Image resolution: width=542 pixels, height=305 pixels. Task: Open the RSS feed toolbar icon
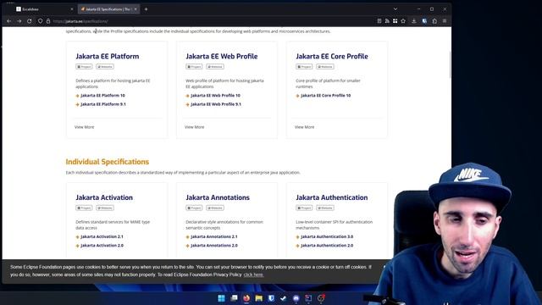click(387, 21)
